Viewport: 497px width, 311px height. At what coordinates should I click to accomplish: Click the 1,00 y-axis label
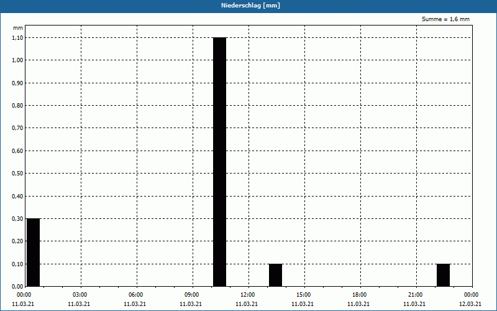(x=17, y=60)
